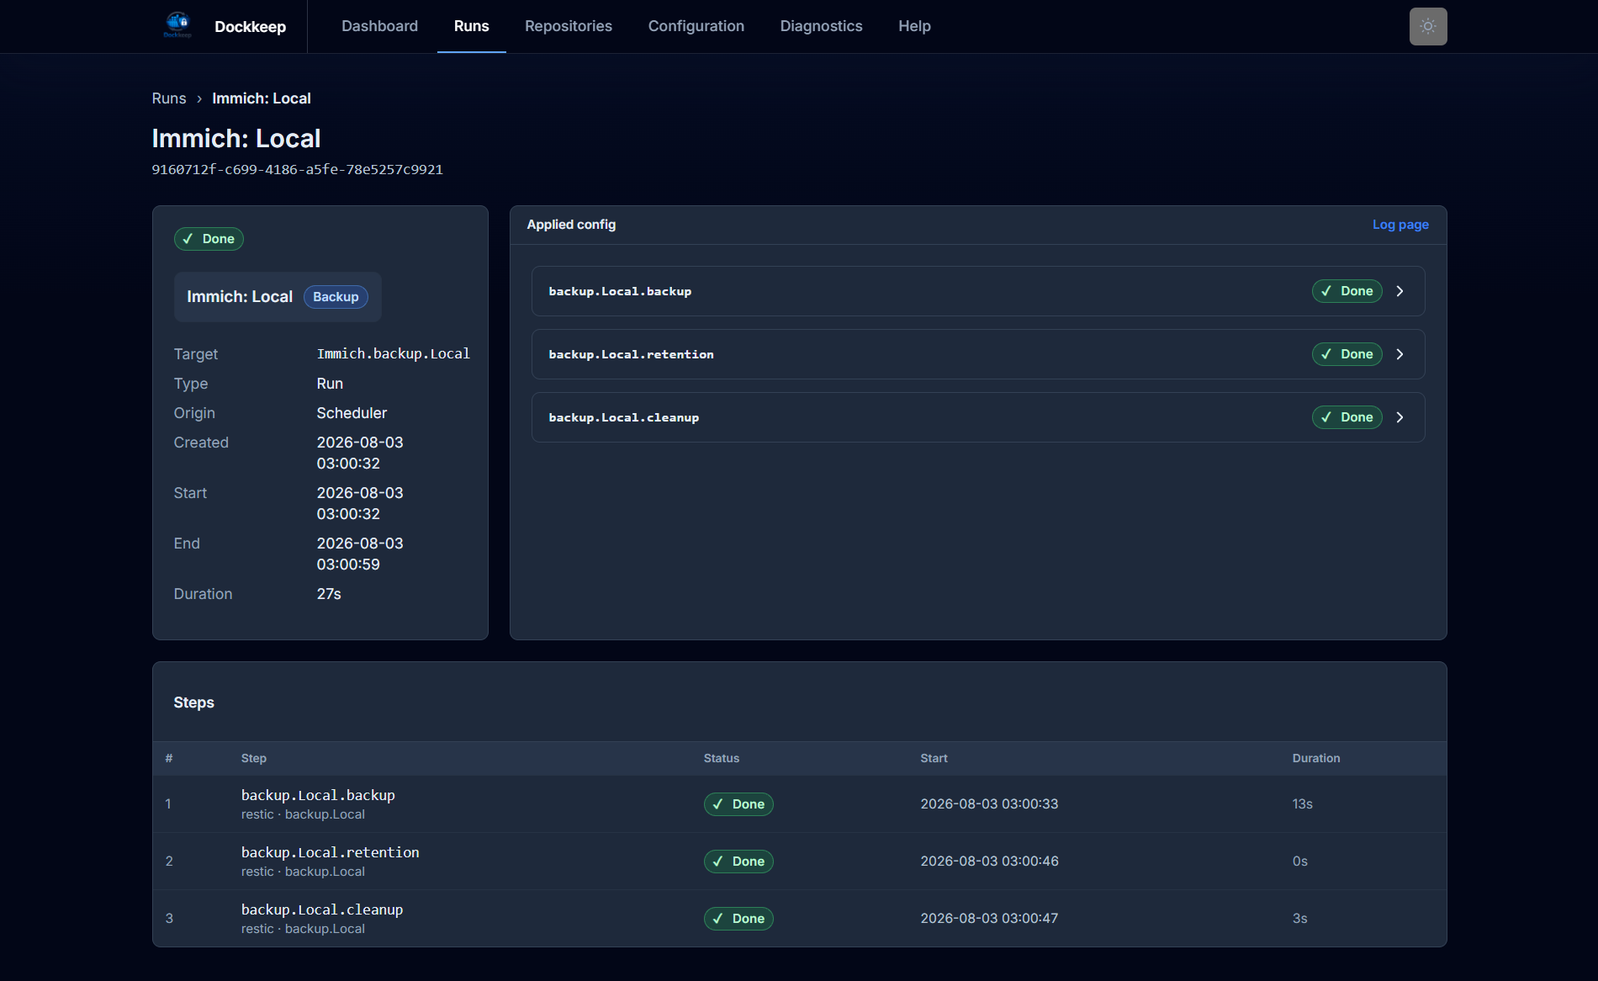This screenshot has width=1598, height=981.
Task: Click step 3 backup.Local.cleanup name
Action: 322,909
